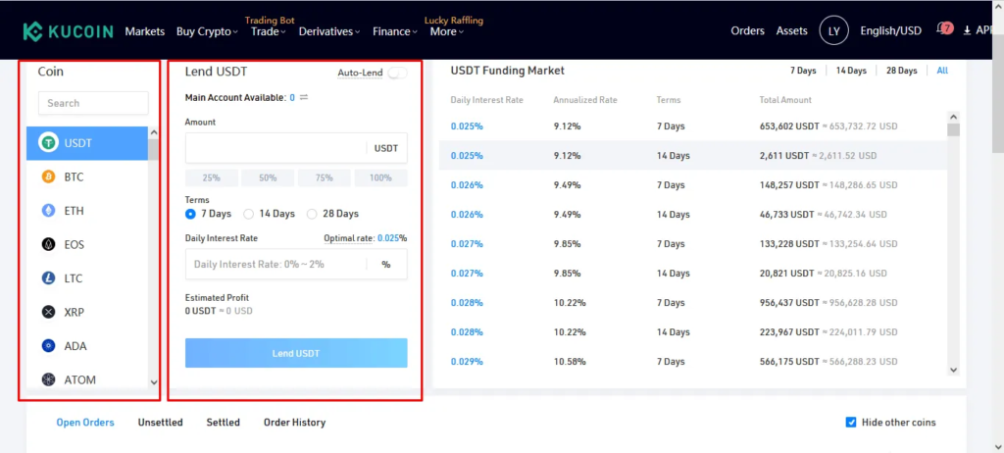Set amount to 50%

pos(268,178)
